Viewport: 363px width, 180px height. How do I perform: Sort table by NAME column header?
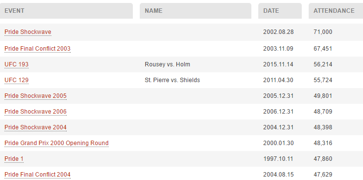point(196,11)
